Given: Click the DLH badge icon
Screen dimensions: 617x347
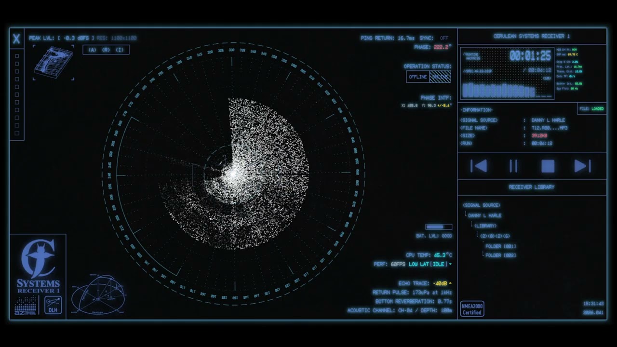Looking at the screenshot, I should [x=53, y=306].
